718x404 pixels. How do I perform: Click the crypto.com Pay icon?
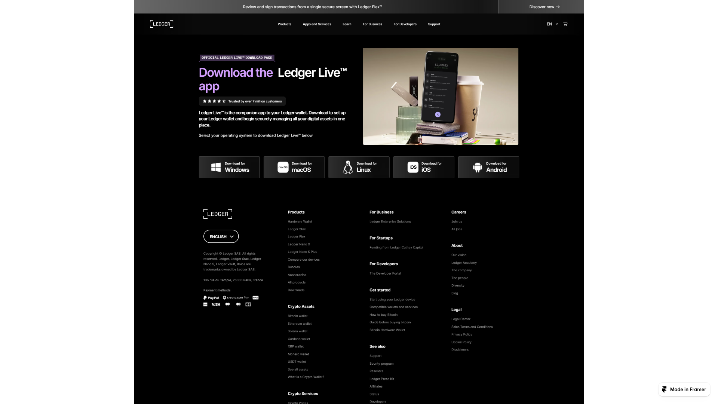click(x=236, y=298)
